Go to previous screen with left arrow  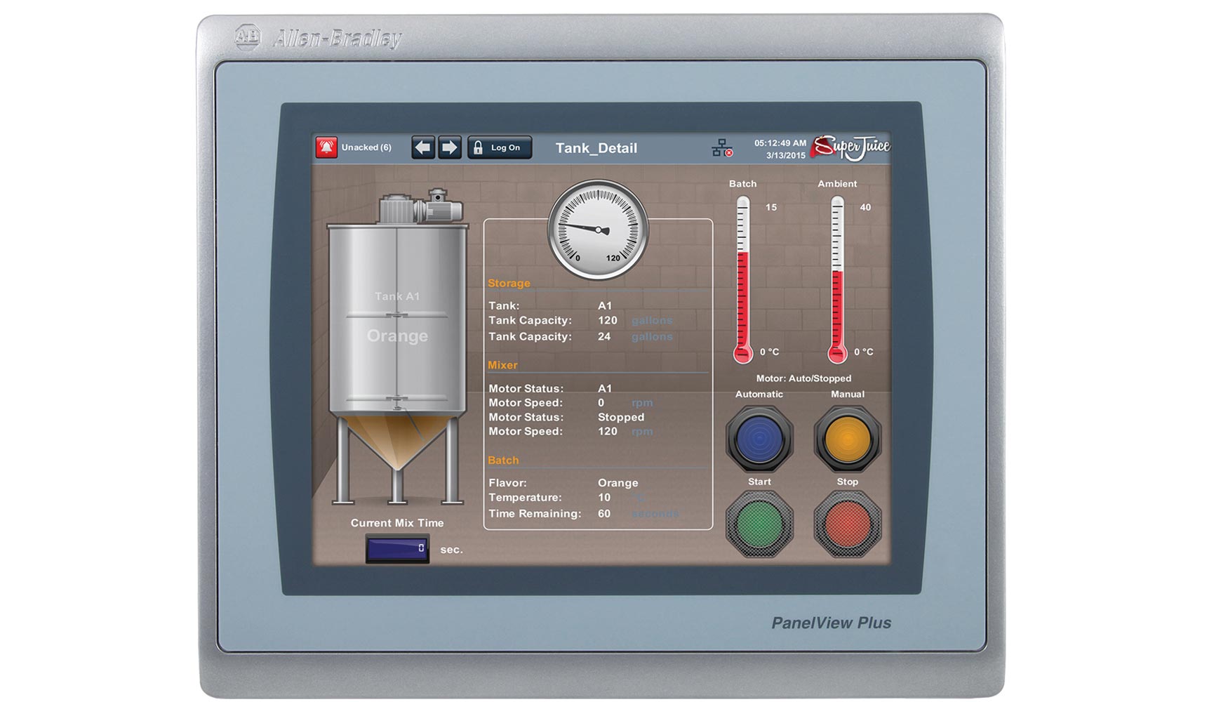(x=422, y=147)
